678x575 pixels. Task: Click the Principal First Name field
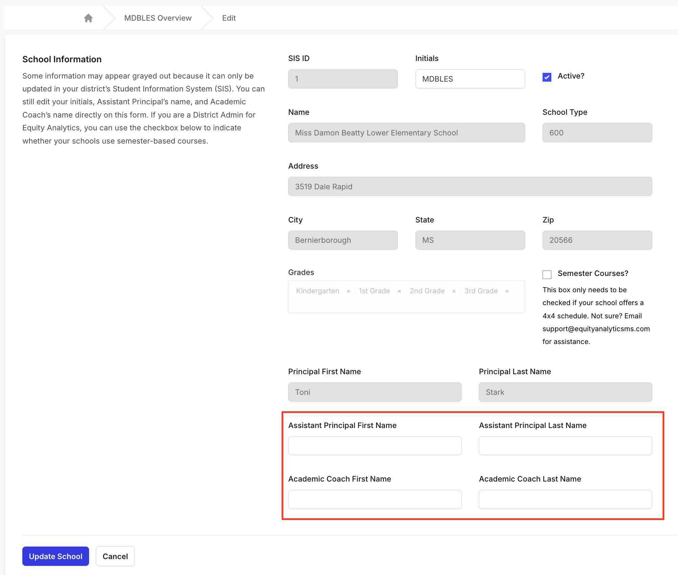click(x=375, y=392)
